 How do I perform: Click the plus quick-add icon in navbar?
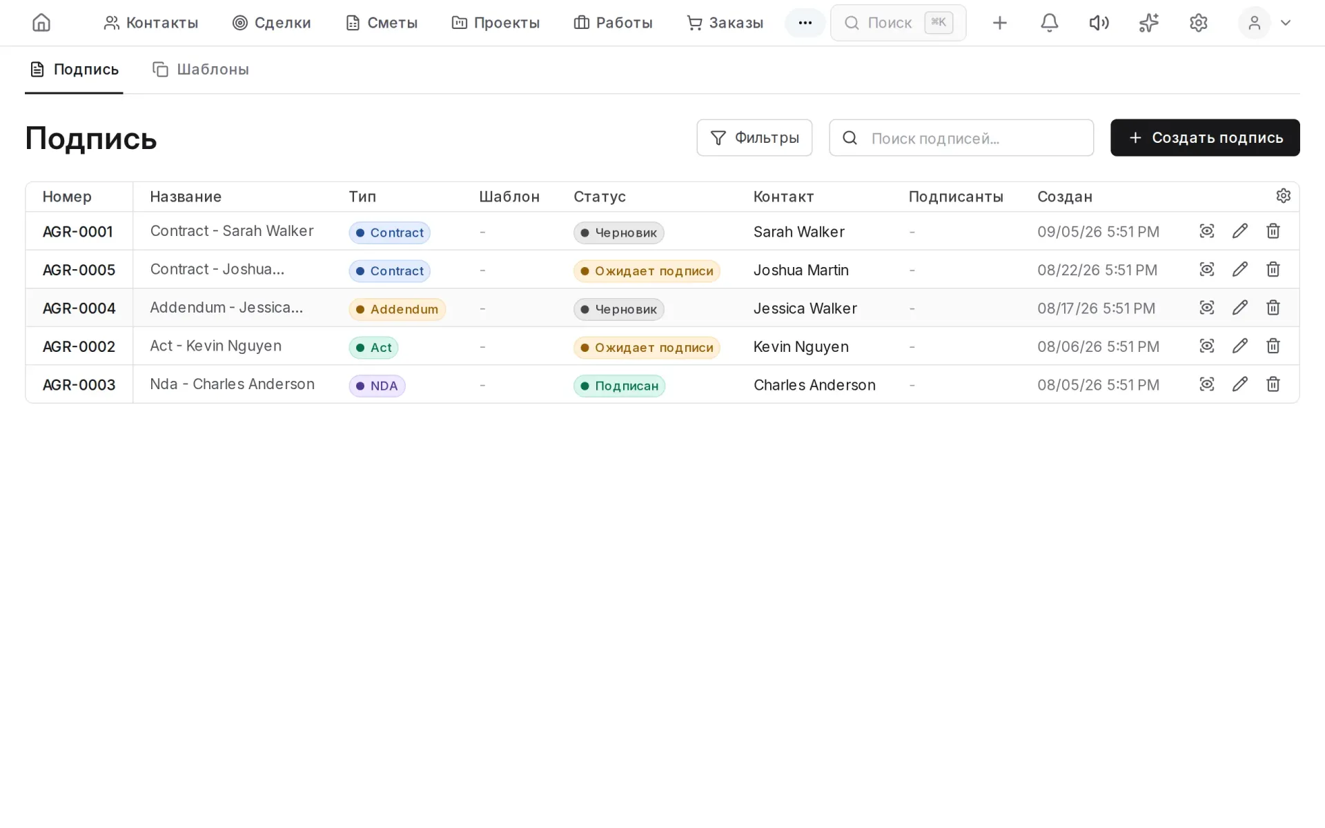click(x=999, y=23)
